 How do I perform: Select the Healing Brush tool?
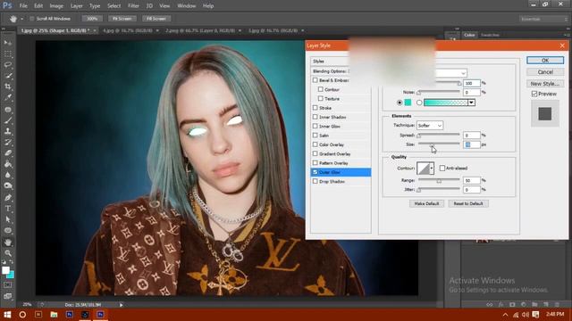point(8,109)
